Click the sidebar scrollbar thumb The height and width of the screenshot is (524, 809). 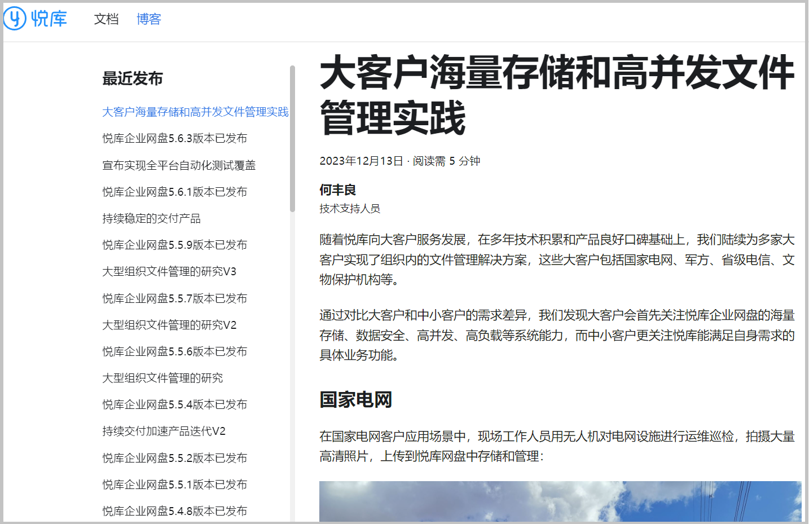[x=292, y=139]
